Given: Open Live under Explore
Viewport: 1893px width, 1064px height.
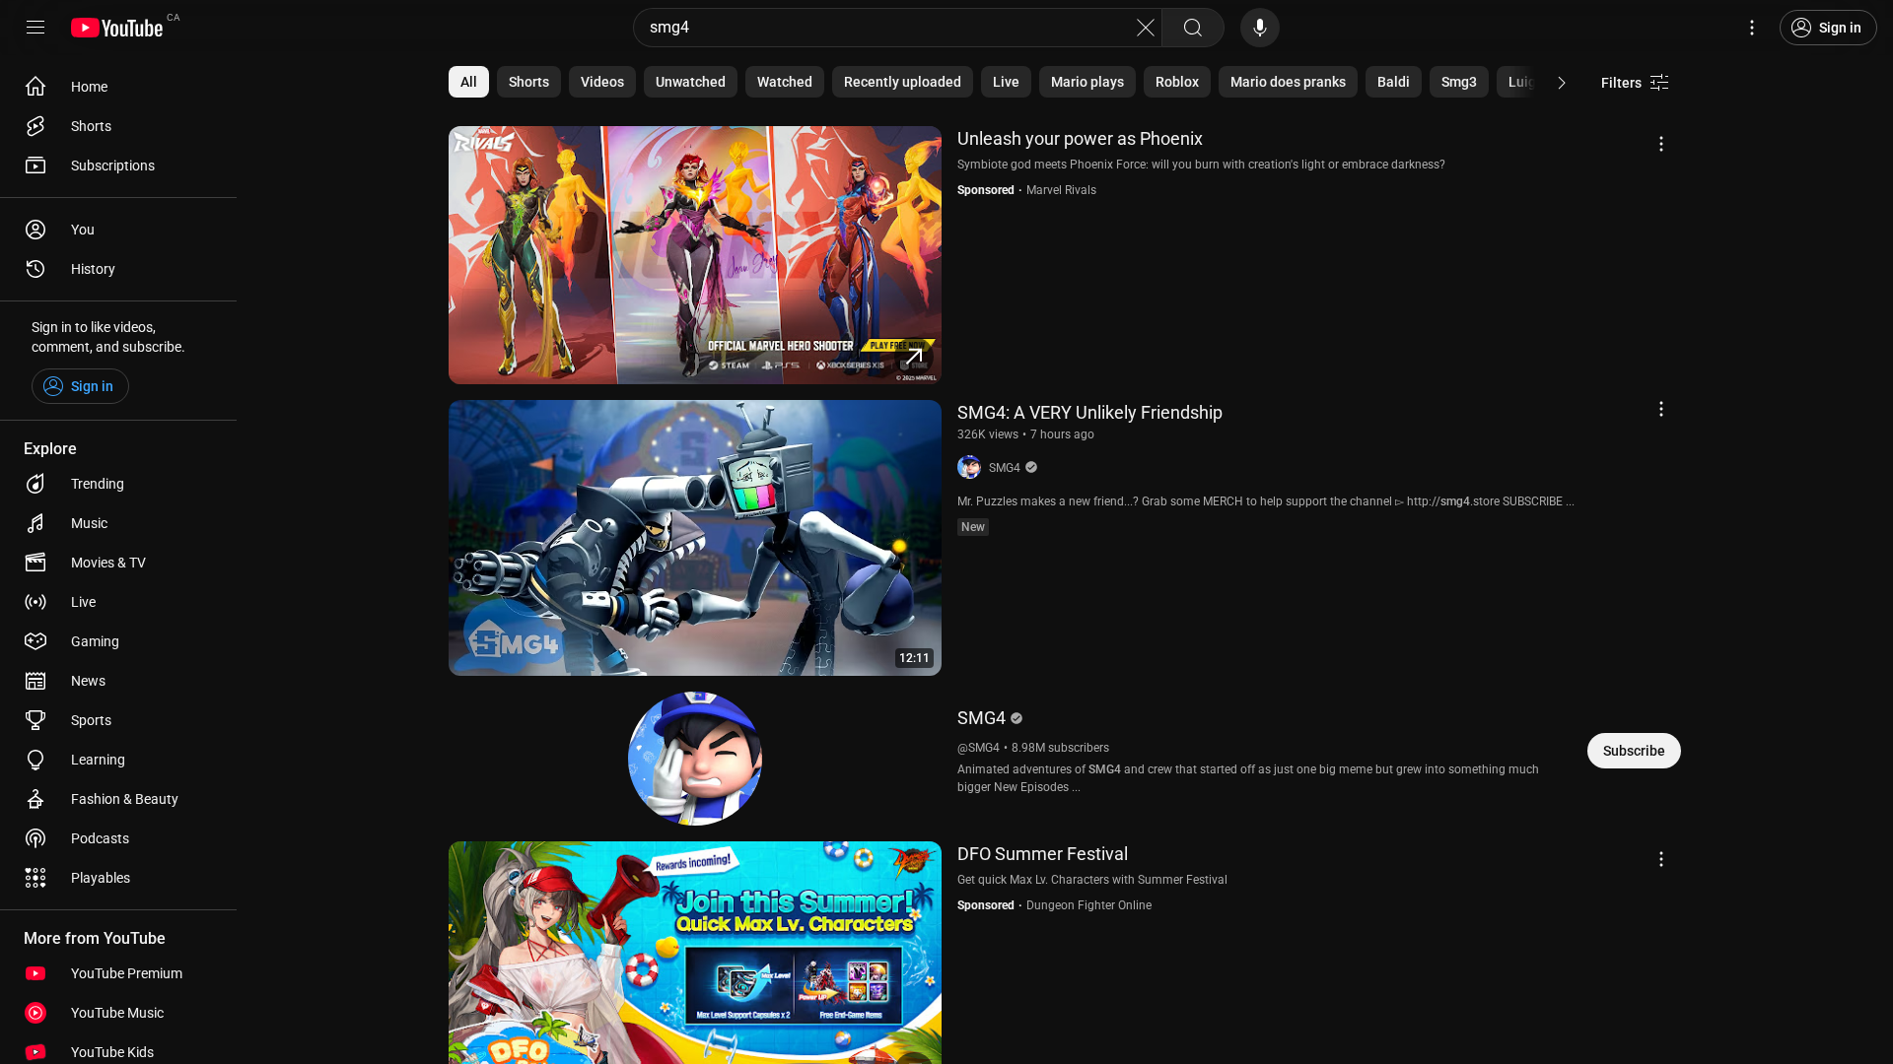Looking at the screenshot, I should 118,602.
